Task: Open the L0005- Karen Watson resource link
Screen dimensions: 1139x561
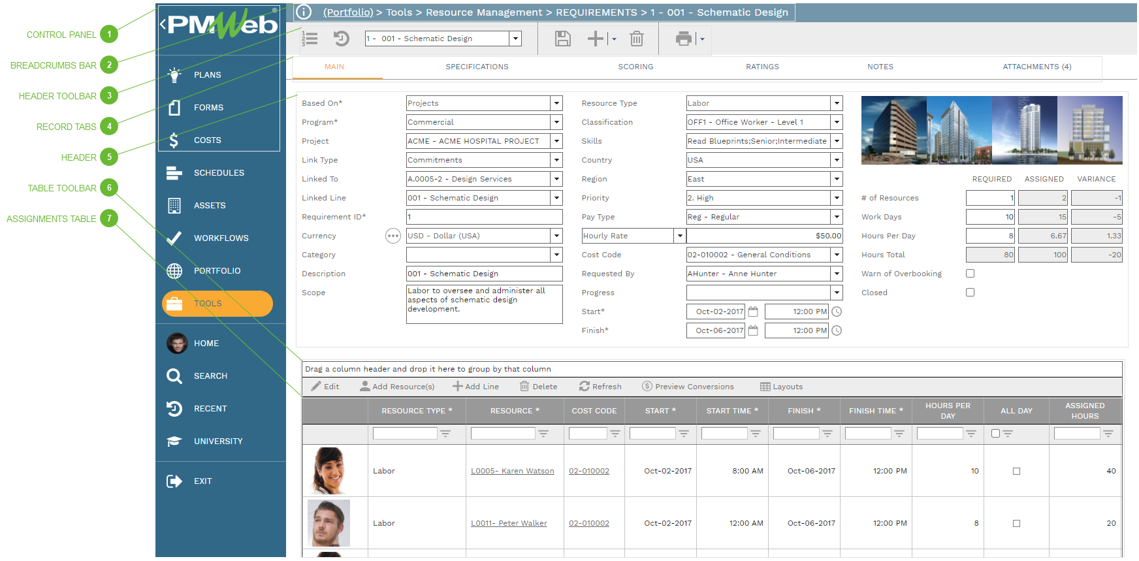Action: (x=512, y=472)
